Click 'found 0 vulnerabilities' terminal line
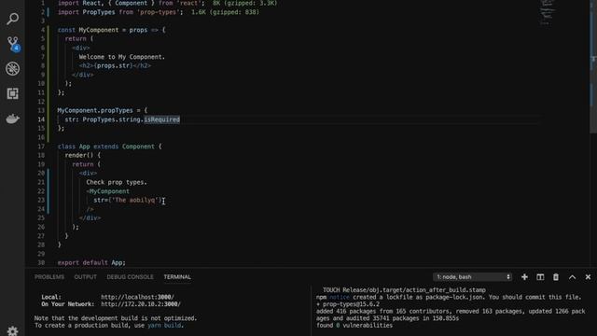 click(x=354, y=326)
